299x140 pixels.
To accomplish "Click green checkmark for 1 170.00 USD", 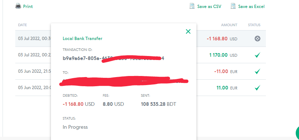I will coord(257,55).
